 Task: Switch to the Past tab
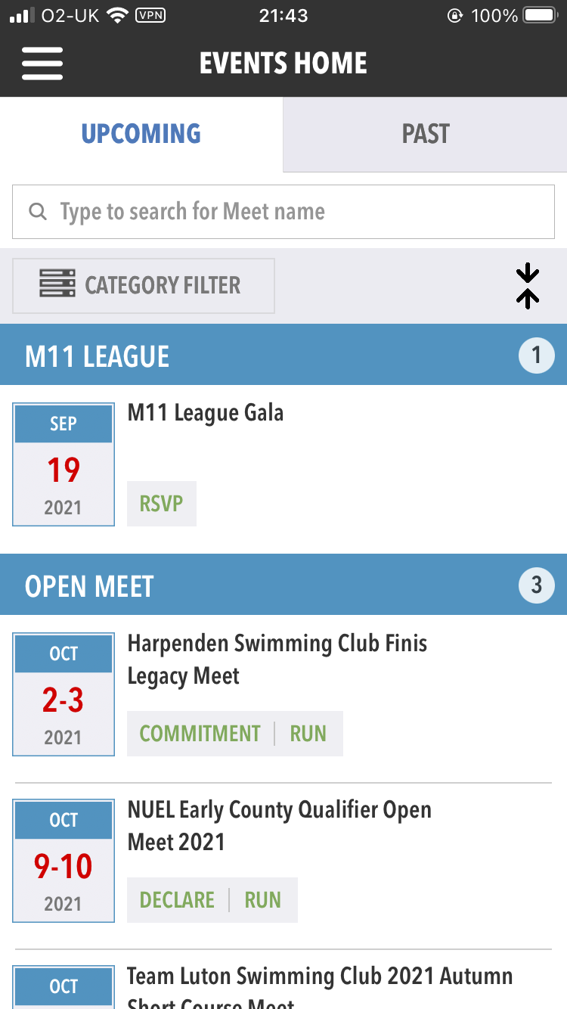pyautogui.click(x=425, y=135)
